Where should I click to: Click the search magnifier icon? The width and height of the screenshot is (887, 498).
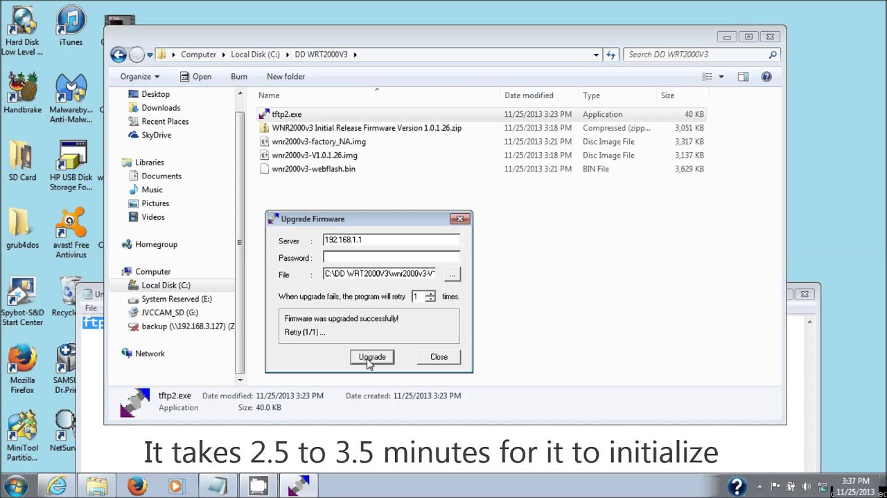(x=773, y=55)
